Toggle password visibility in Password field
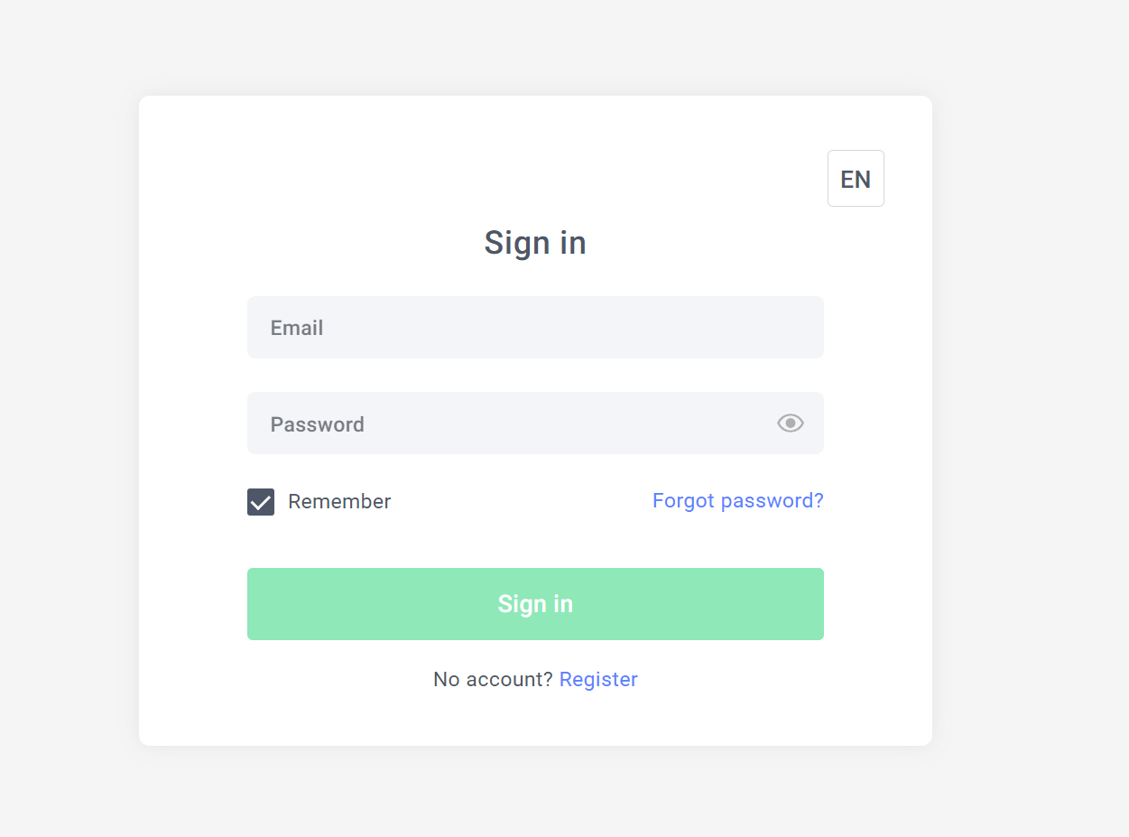Viewport: 1129px width, 837px height. click(x=790, y=423)
